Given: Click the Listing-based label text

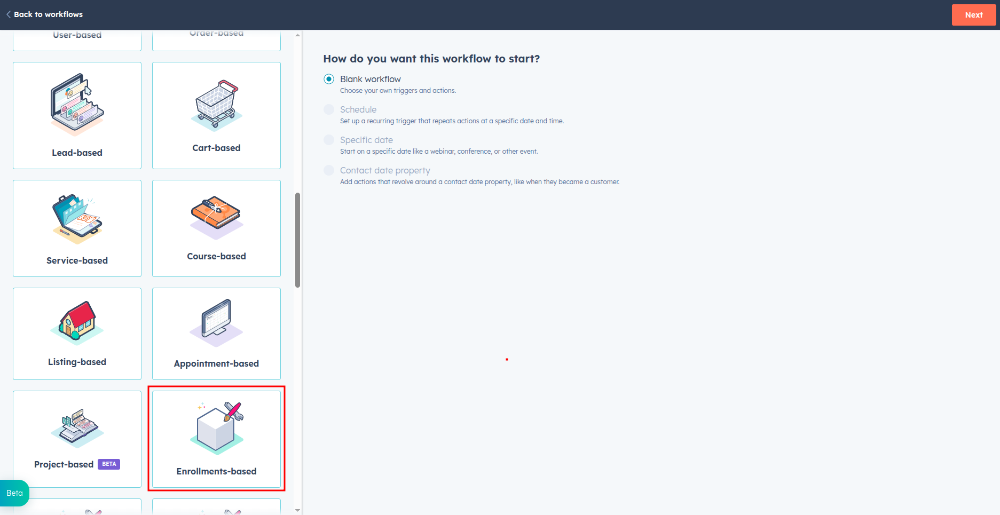Looking at the screenshot, I should pyautogui.click(x=77, y=362).
